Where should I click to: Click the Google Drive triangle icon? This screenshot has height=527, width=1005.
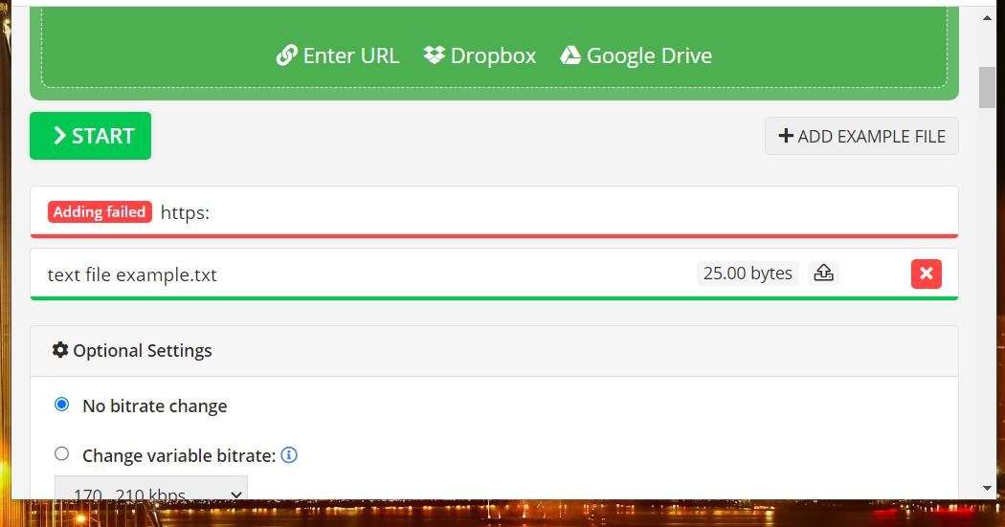pos(570,55)
